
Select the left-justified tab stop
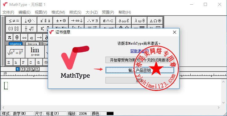pyautogui.click(x=18, y=69)
